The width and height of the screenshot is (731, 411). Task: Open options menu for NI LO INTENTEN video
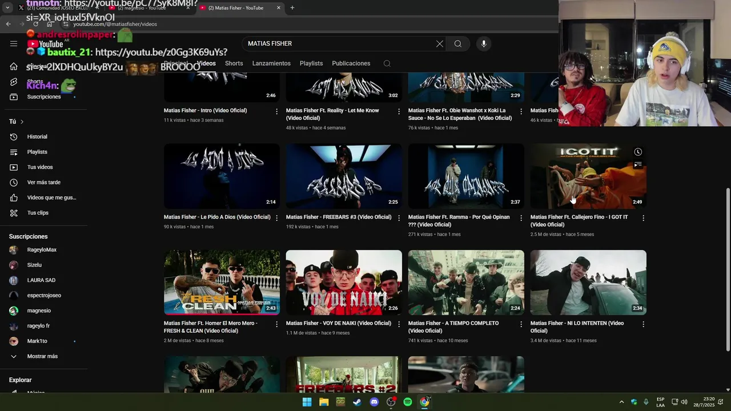pos(643,324)
